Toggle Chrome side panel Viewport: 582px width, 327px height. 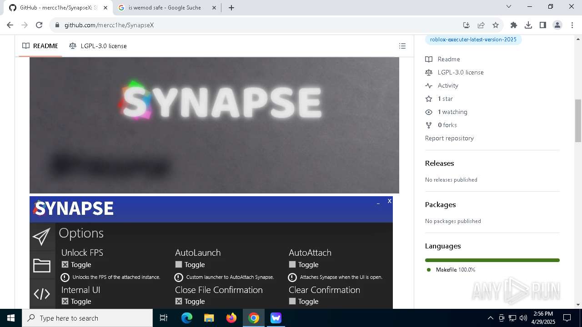tap(543, 25)
